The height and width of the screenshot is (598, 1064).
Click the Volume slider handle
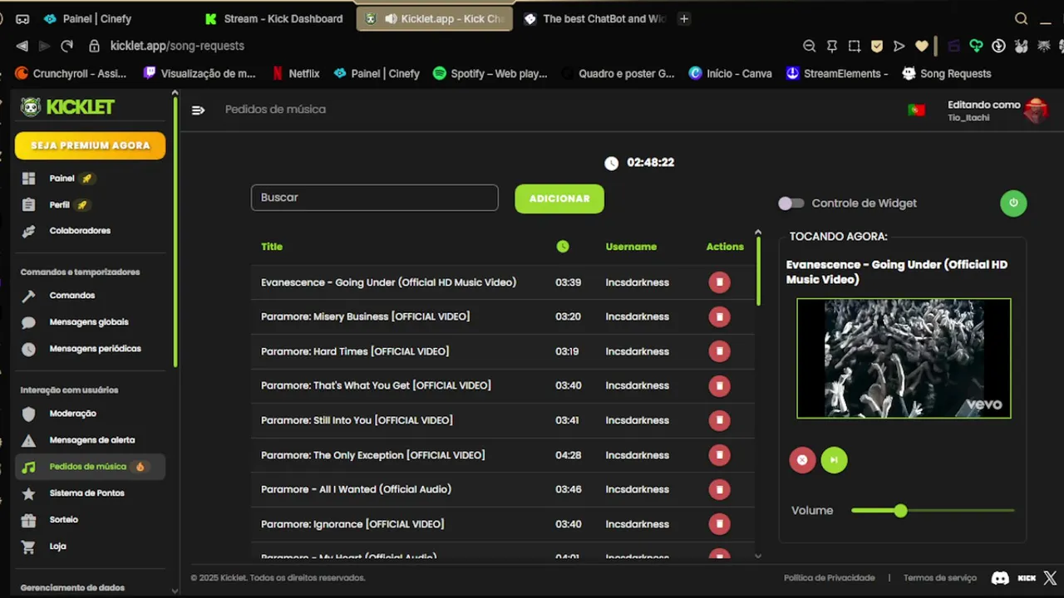[900, 511]
